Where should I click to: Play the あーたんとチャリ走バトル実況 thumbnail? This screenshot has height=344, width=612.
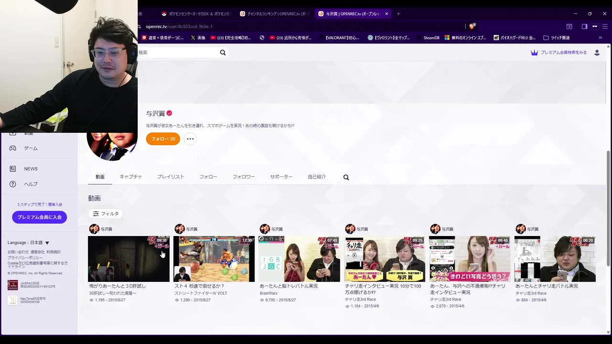point(555,259)
